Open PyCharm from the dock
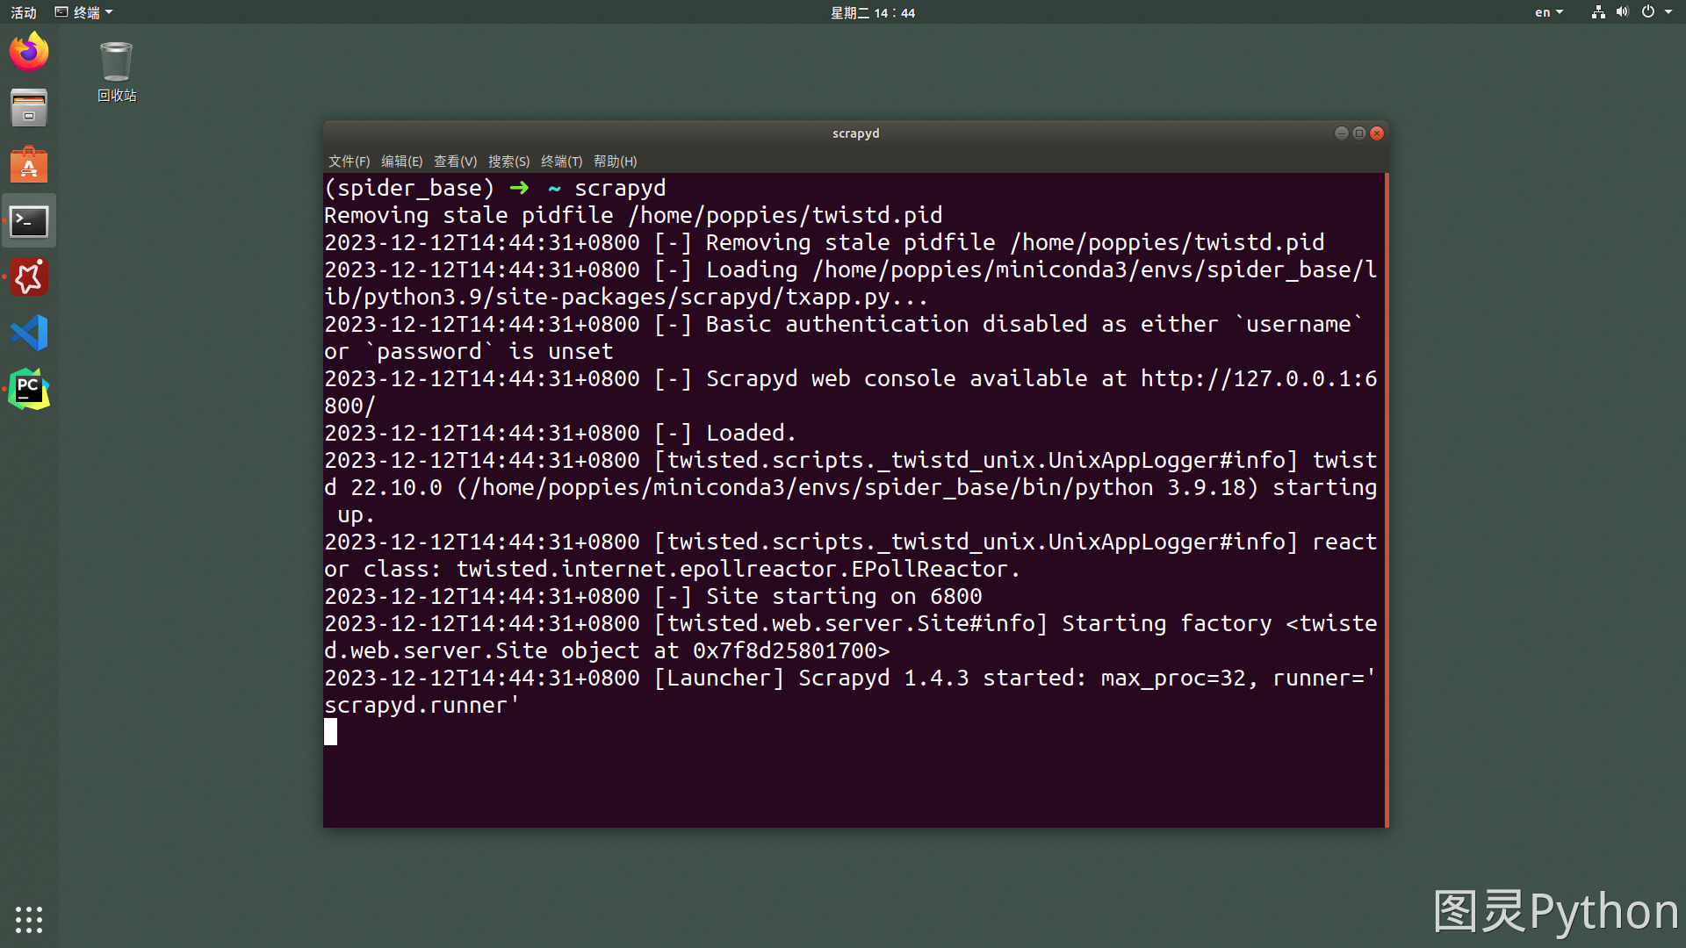Viewport: 1686px width, 948px height. coord(29,390)
